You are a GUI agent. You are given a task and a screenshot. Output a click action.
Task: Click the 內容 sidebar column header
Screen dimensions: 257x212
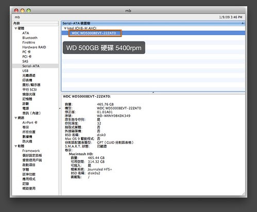click(x=35, y=23)
